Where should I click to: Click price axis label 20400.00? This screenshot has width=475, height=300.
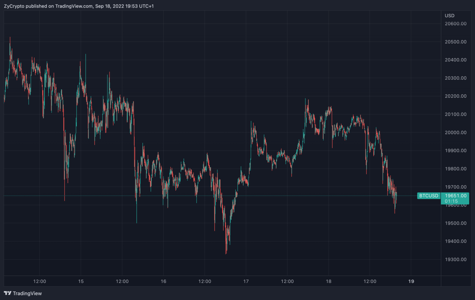456,60
